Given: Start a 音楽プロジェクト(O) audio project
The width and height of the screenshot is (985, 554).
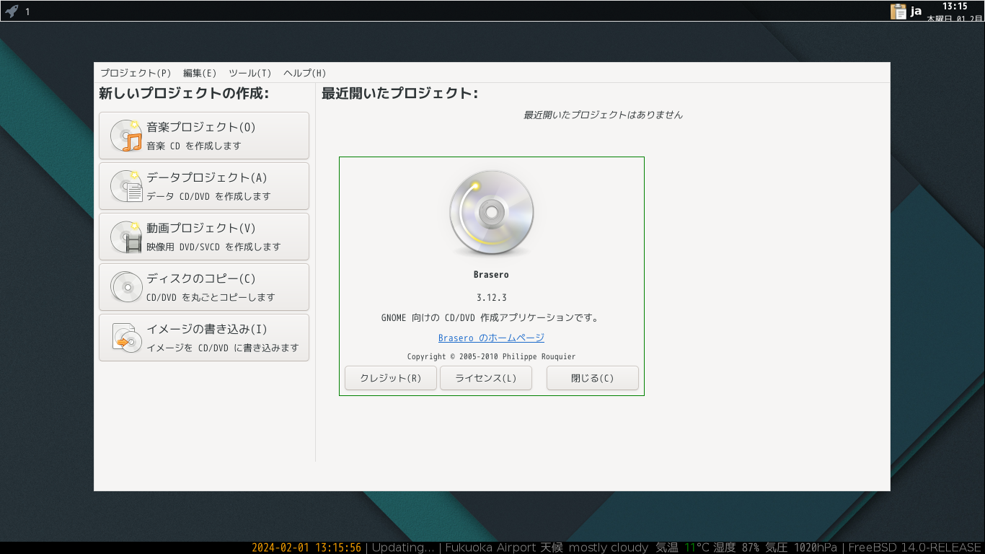Looking at the screenshot, I should click(204, 136).
